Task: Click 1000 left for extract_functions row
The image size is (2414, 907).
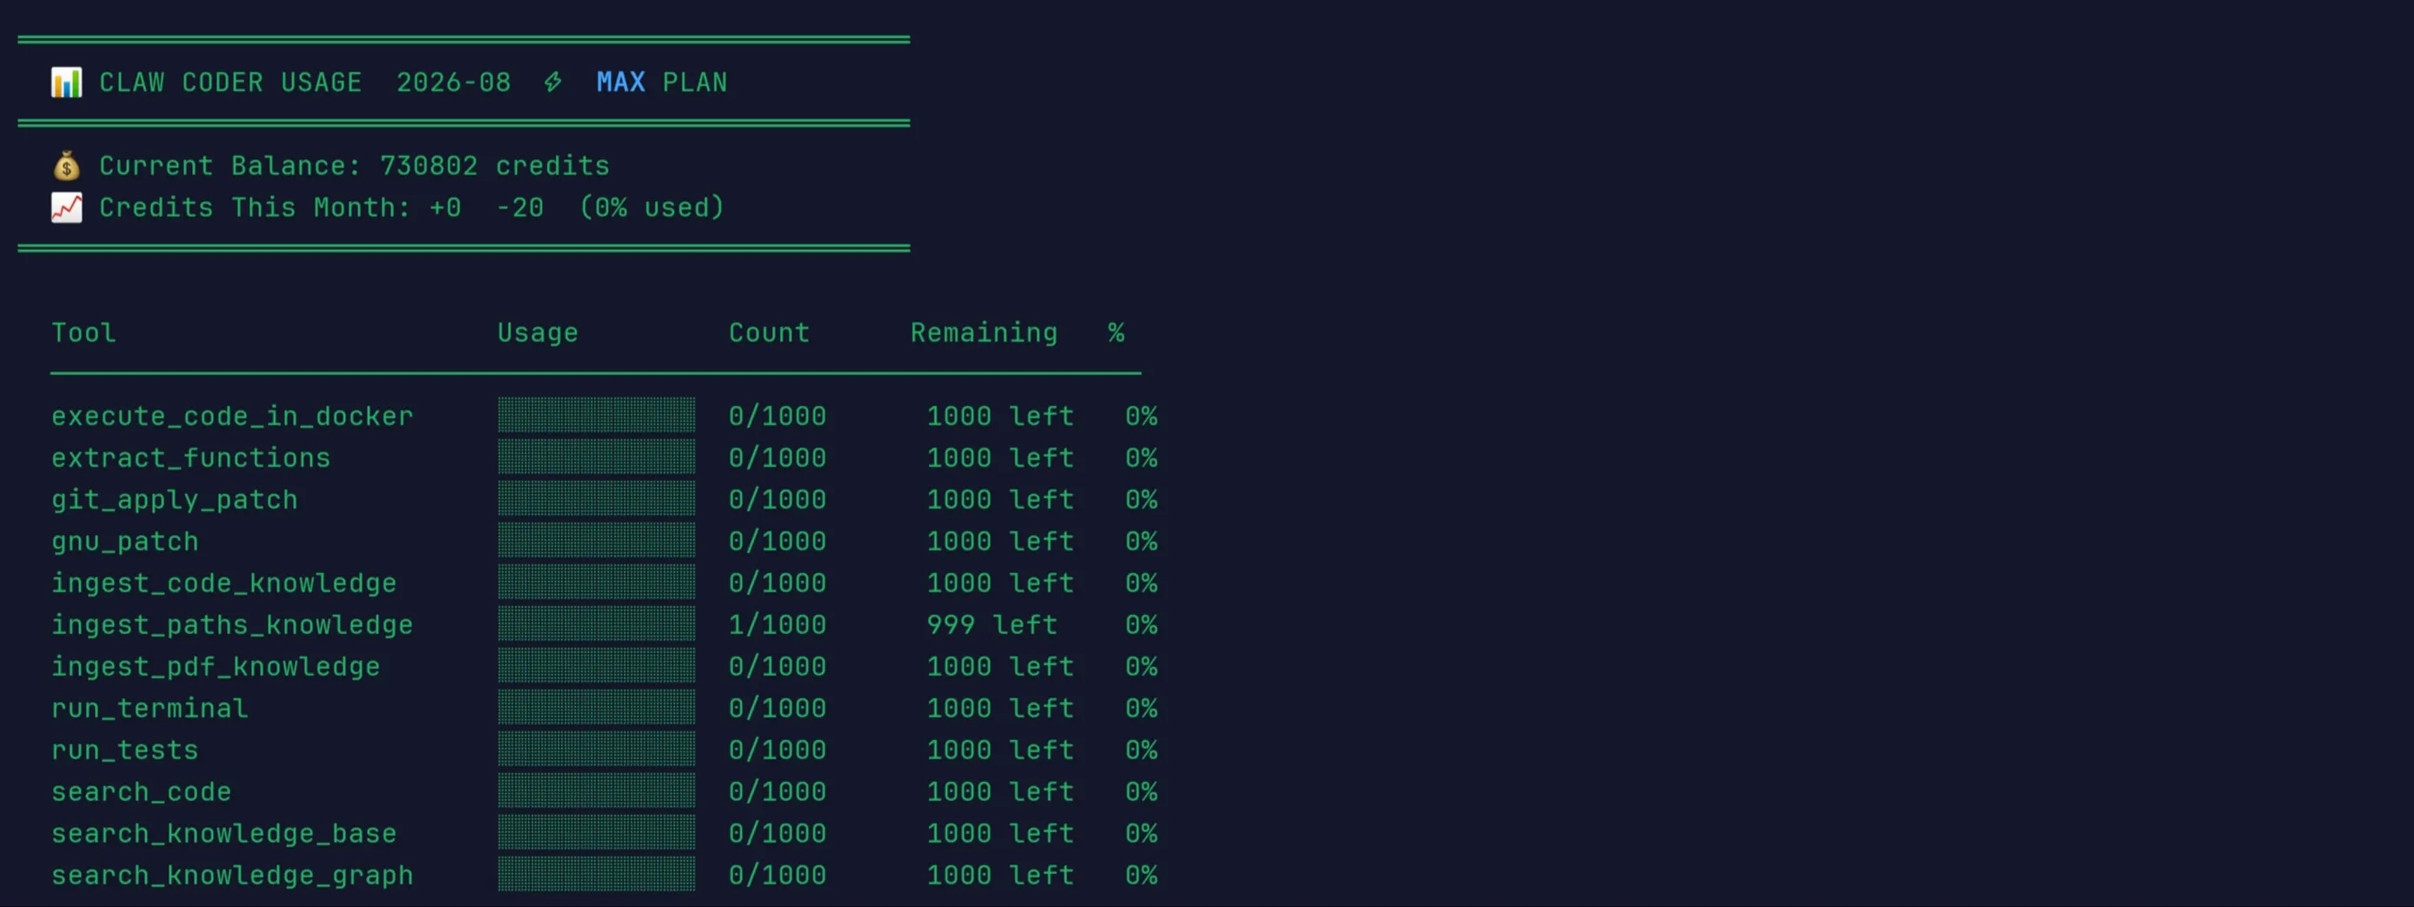Action: coord(1000,457)
